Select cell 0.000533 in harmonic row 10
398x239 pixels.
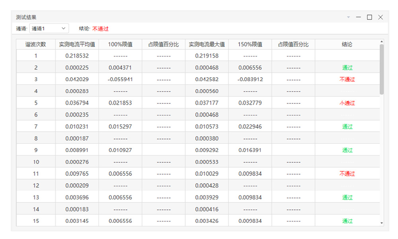coord(207,162)
